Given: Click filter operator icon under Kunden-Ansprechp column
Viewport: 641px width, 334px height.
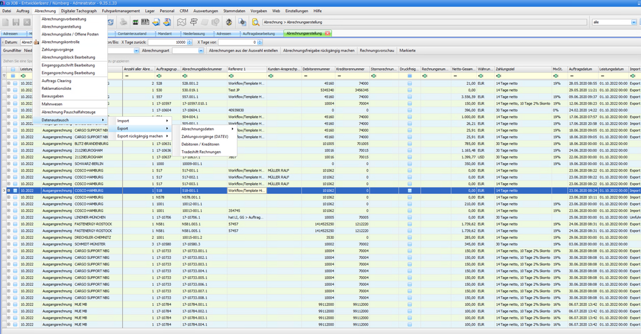Looking at the screenshot, I should pyautogui.click(x=270, y=76).
